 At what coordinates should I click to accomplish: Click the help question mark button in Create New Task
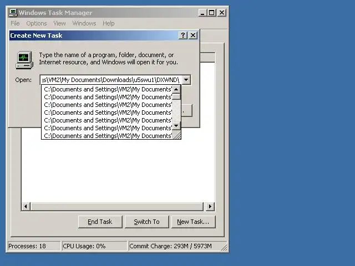click(183, 35)
